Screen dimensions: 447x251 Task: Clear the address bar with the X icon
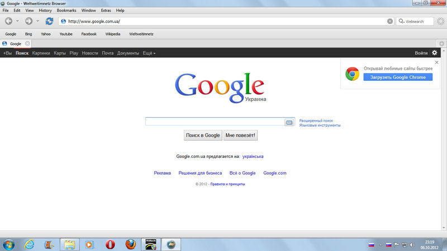click(390, 21)
